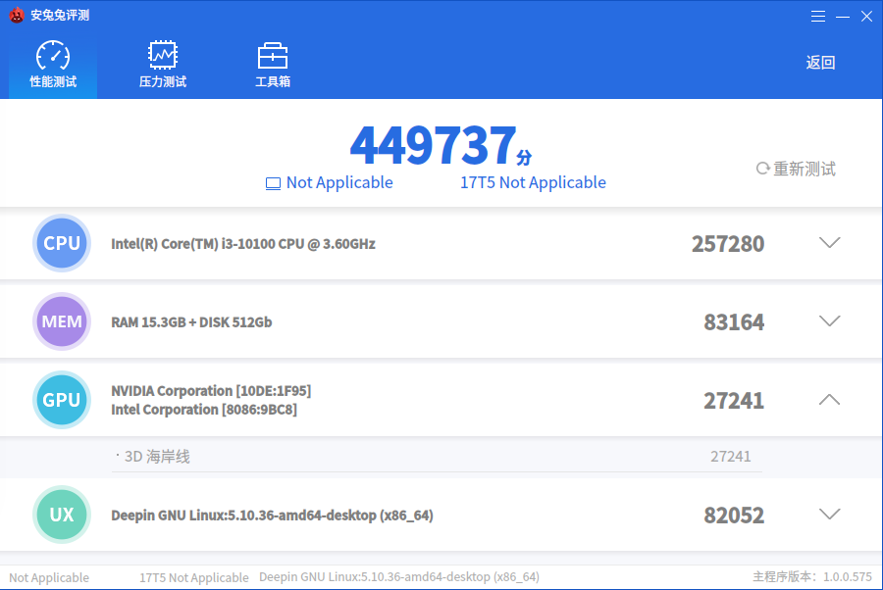Image resolution: width=883 pixels, height=590 pixels.
Task: Expand the CPU score details
Action: click(x=829, y=242)
